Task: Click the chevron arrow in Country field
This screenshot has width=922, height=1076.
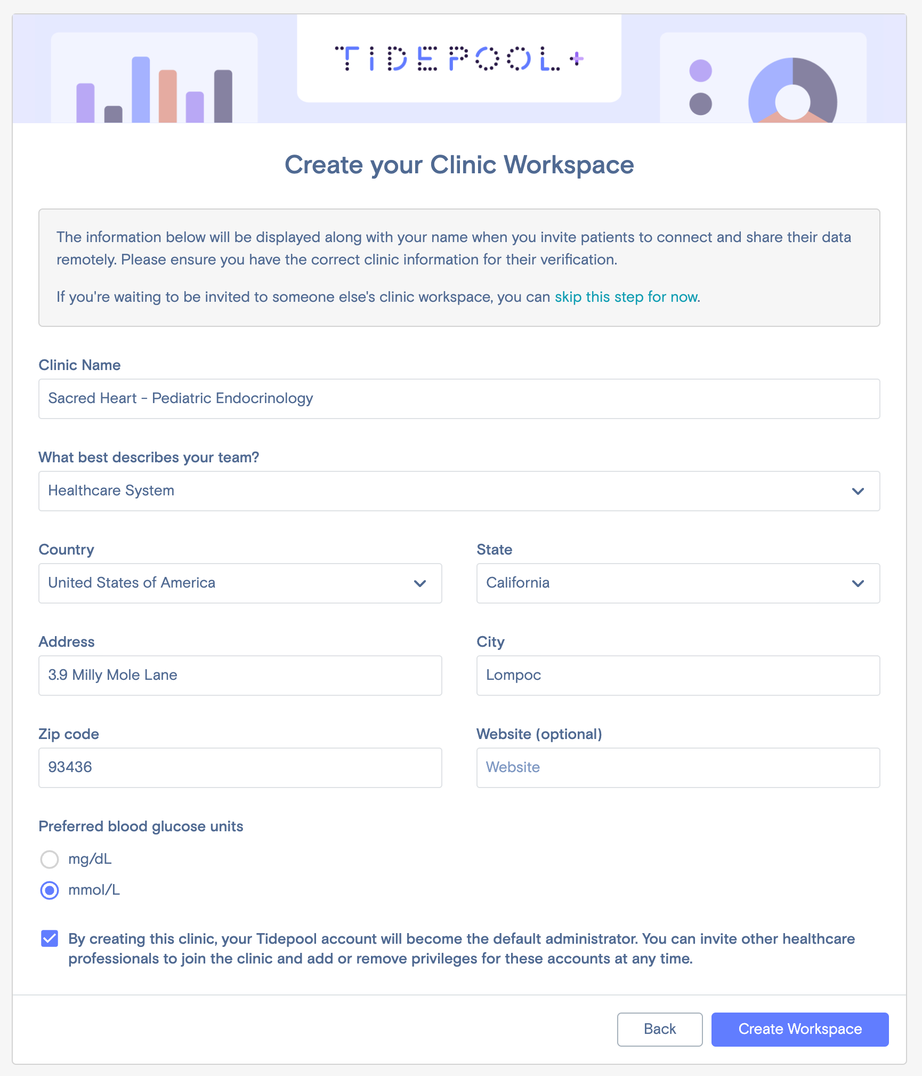Action: tap(419, 583)
